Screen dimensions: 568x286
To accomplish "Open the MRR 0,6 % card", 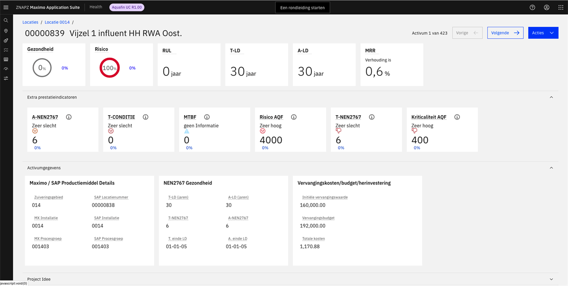I will click(x=392, y=65).
